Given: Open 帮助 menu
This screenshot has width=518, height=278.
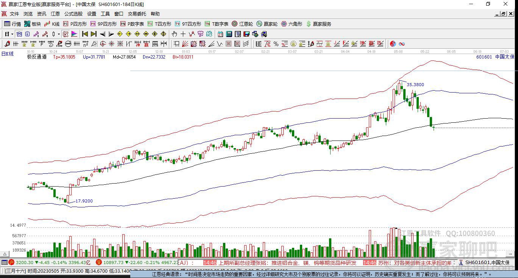Looking at the screenshot, I should (155, 14).
